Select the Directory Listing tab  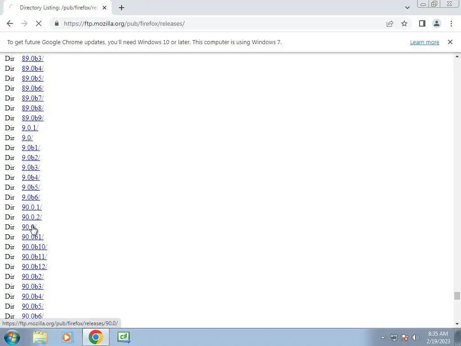57,8
